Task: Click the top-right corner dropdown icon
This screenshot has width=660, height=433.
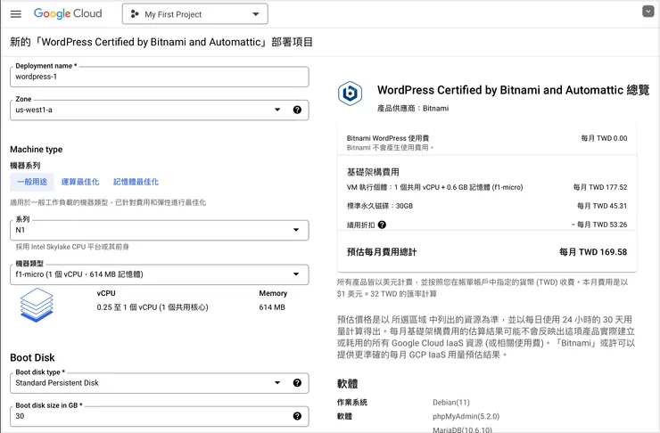Action: click(x=648, y=11)
